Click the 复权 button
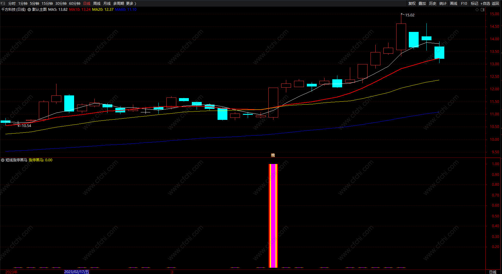 pos(412,3)
